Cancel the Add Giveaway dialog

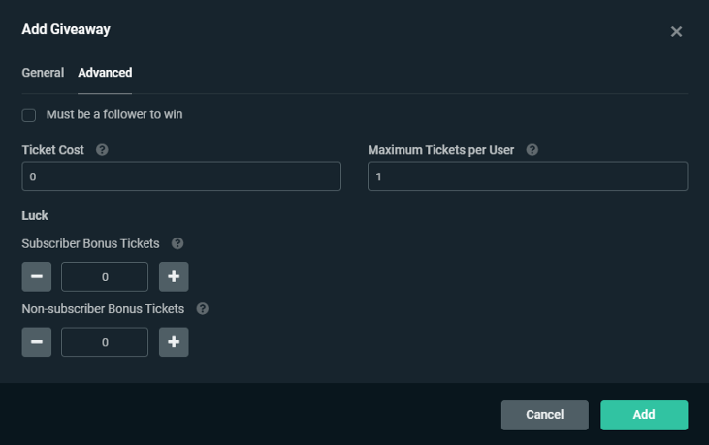click(544, 415)
